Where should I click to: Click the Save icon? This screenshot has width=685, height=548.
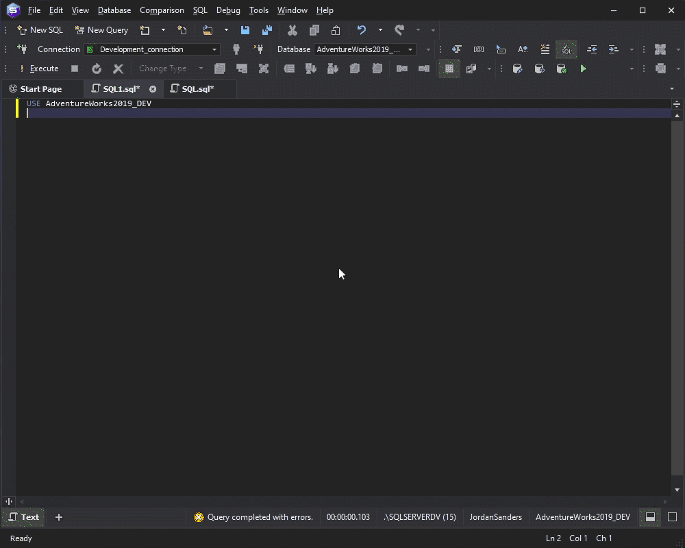tap(245, 30)
